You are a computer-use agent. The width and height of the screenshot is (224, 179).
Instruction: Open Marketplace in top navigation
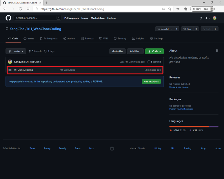click(98, 18)
